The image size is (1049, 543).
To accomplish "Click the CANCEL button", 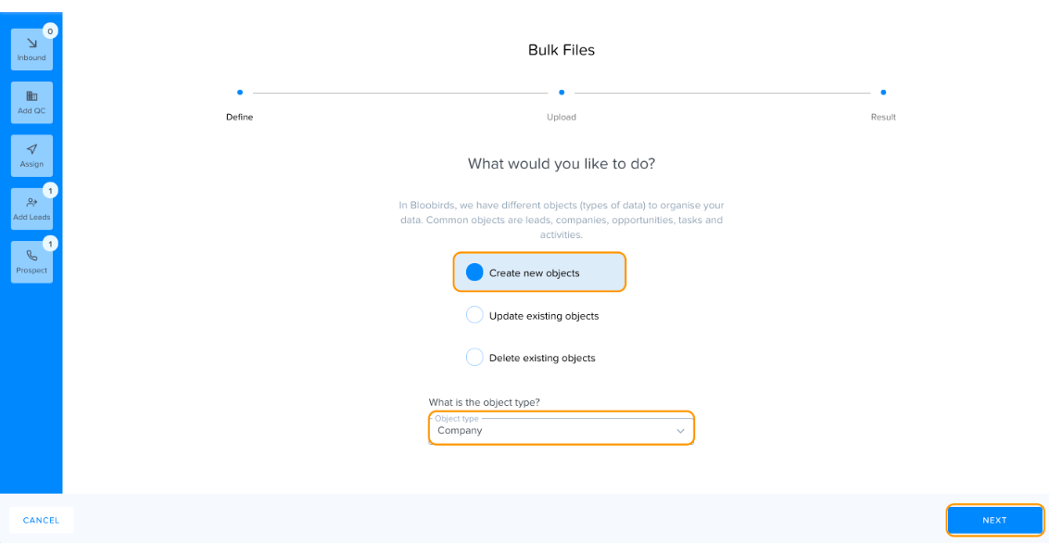I will coord(42,520).
